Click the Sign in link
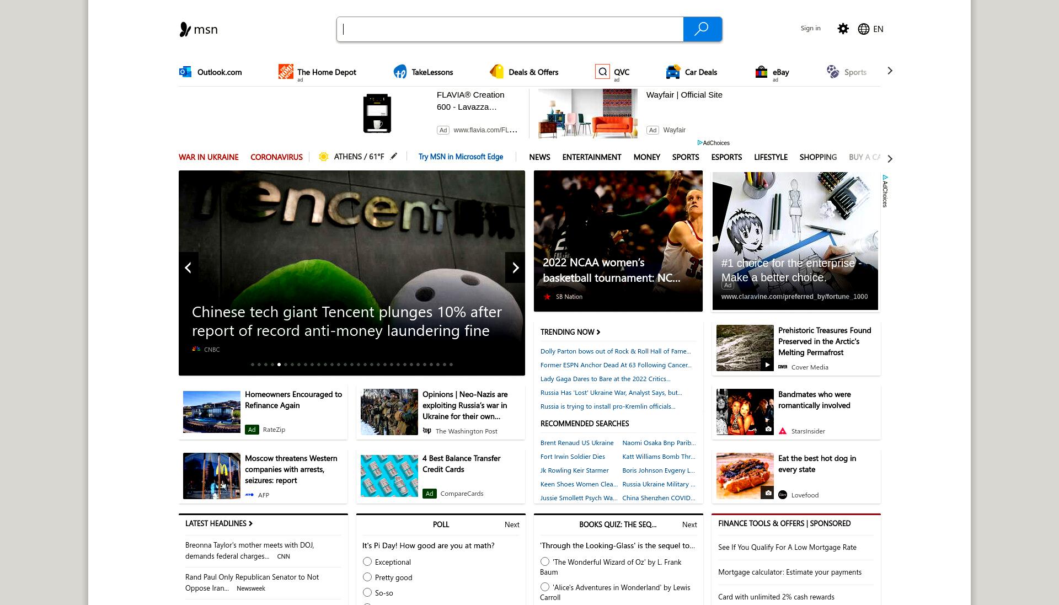 pos(810,28)
